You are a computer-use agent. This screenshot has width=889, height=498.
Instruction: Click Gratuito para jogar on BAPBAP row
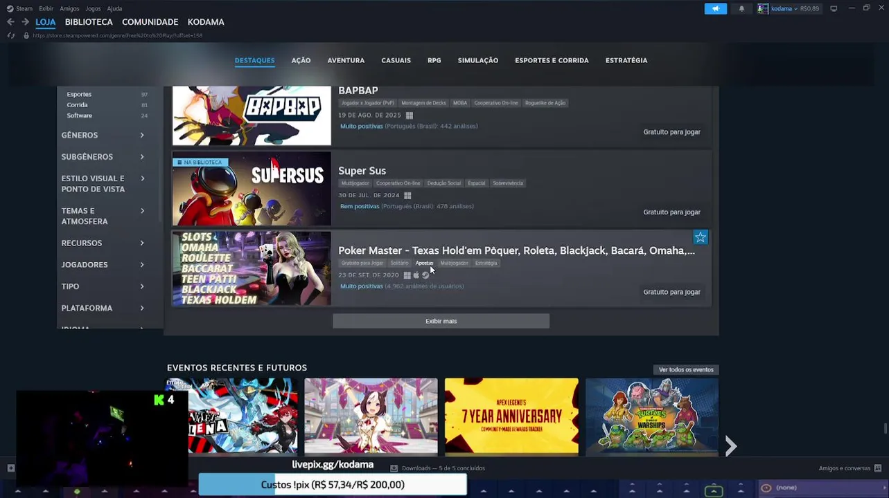tap(671, 132)
